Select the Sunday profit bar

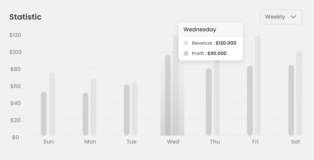coord(44,114)
